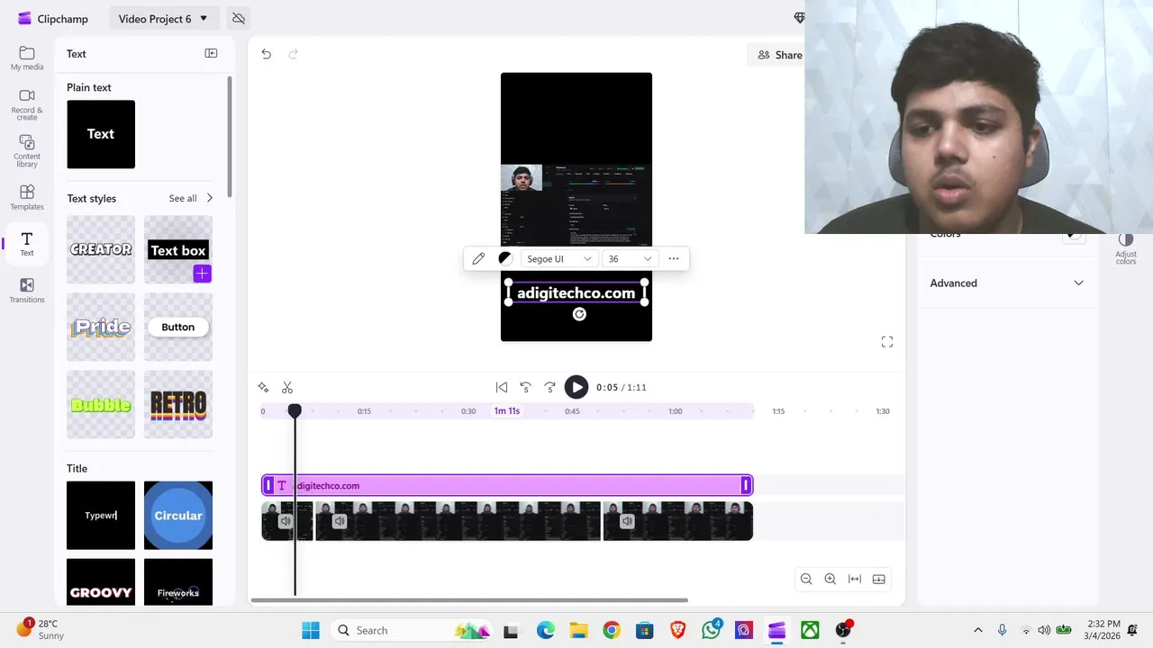Select the split scissors tool
This screenshot has height=648, width=1153.
[287, 387]
